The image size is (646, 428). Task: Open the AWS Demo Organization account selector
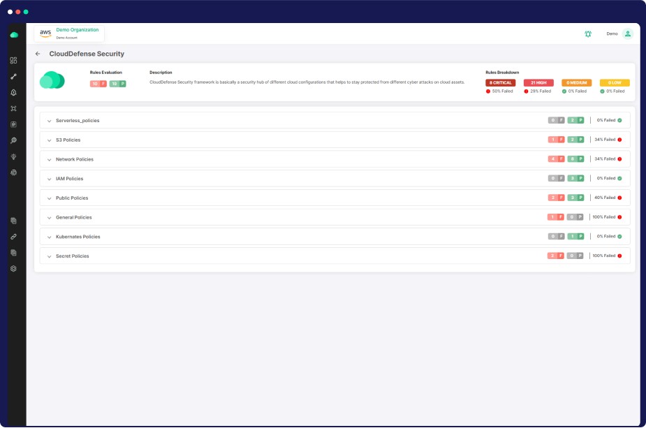click(69, 34)
